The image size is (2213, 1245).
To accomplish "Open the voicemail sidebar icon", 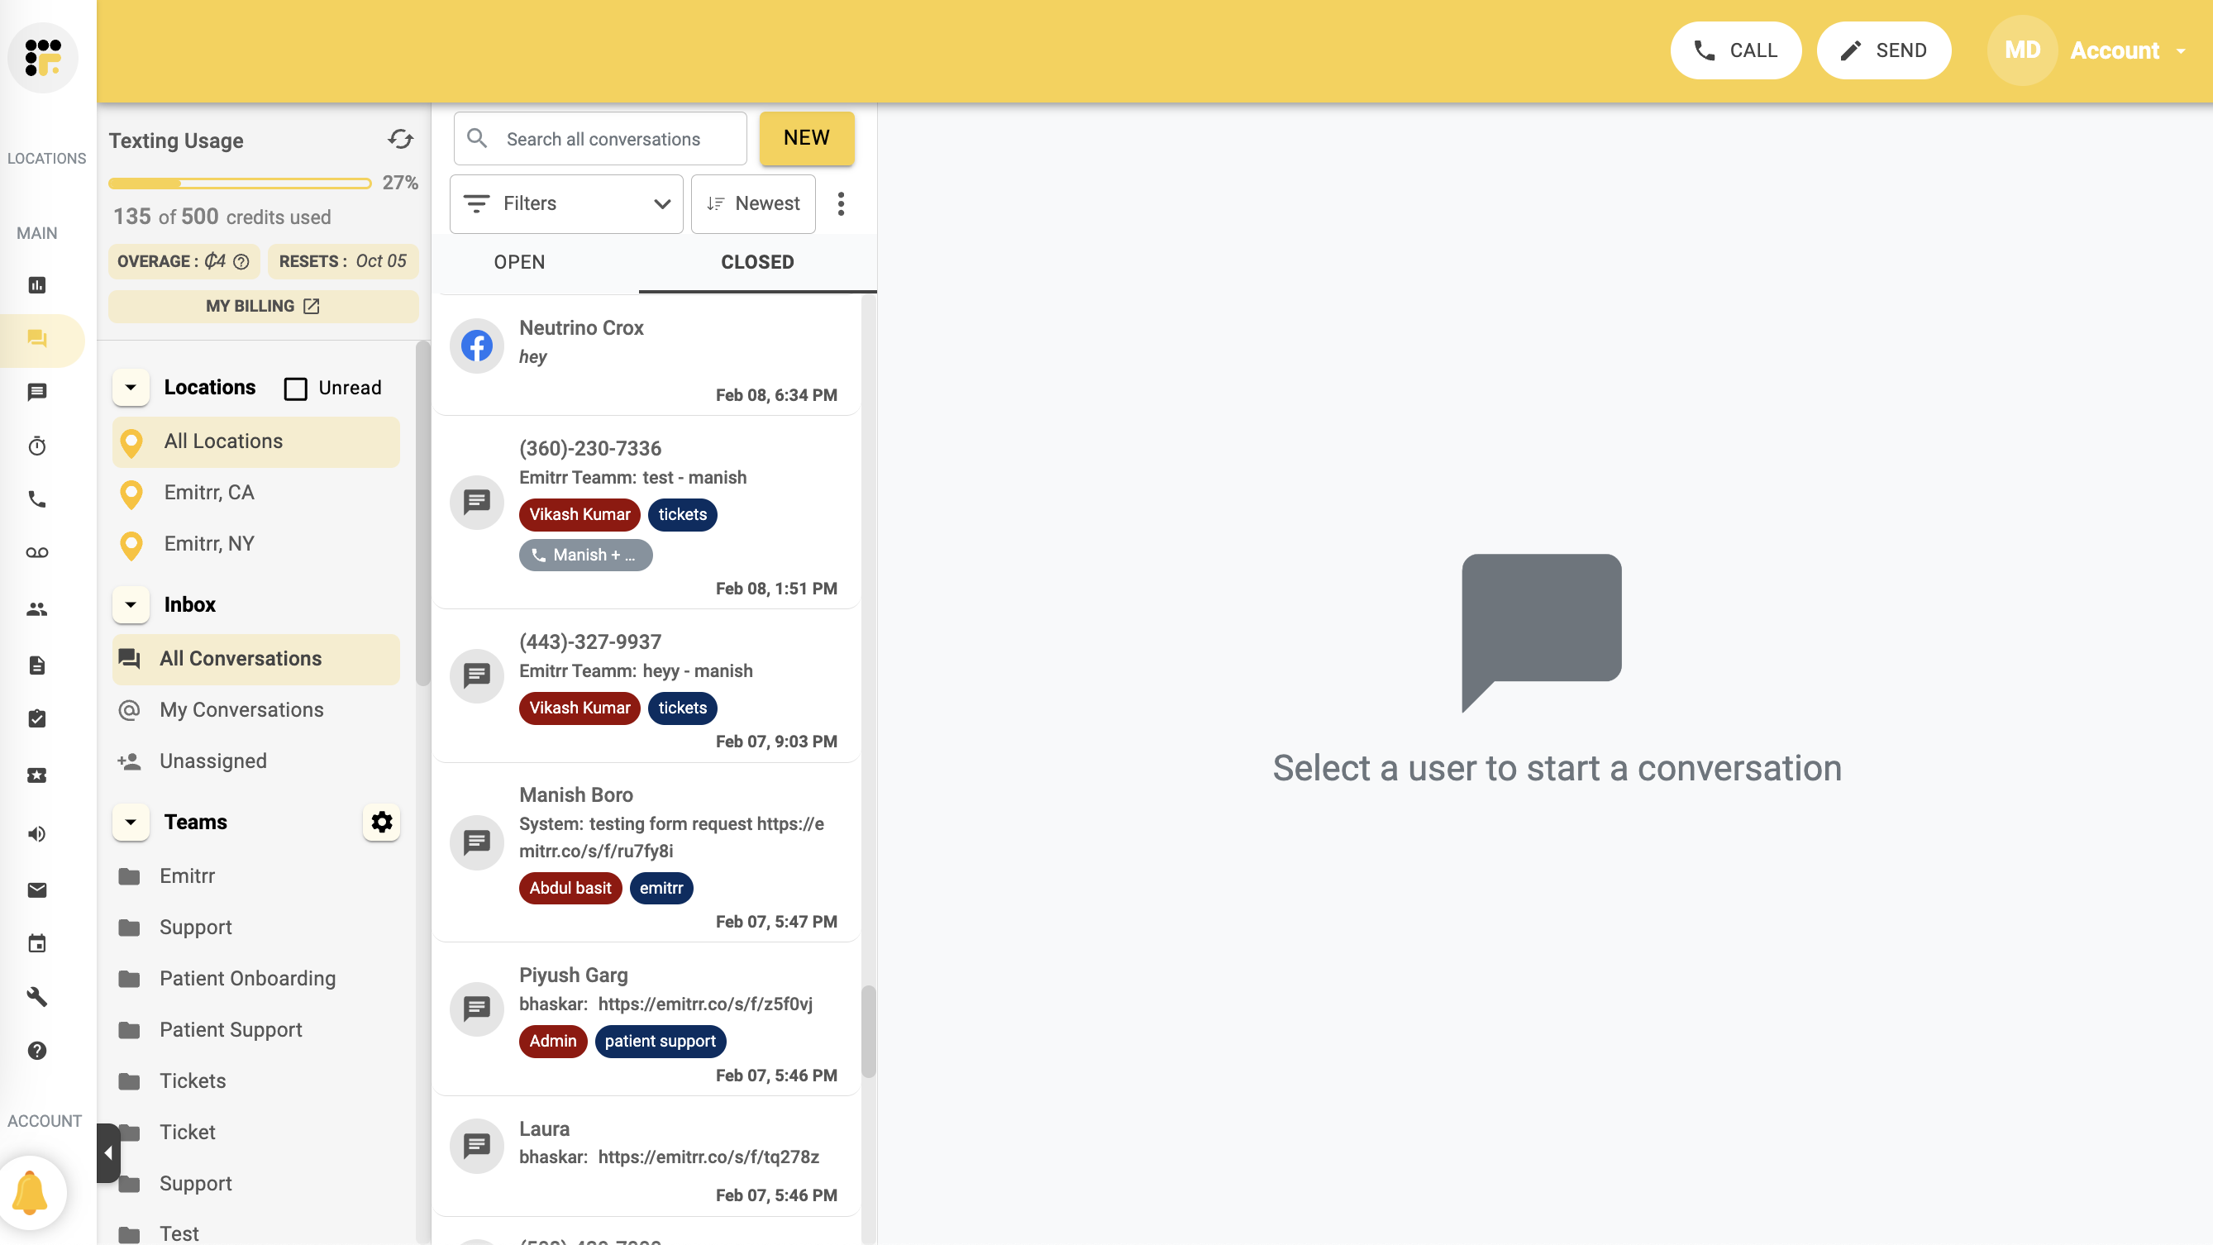I will pos(37,552).
